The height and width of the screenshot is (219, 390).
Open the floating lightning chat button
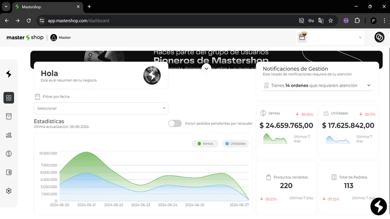coord(379,206)
